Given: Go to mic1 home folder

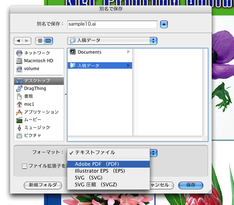Looking at the screenshot, I should (29, 104).
